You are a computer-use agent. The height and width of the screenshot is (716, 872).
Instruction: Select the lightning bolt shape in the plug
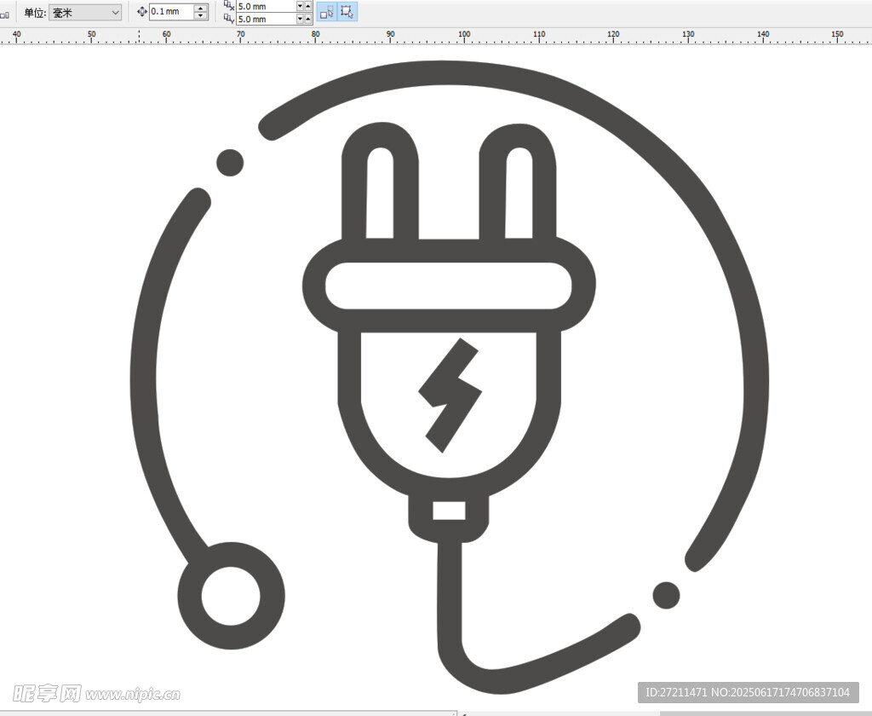(449, 394)
